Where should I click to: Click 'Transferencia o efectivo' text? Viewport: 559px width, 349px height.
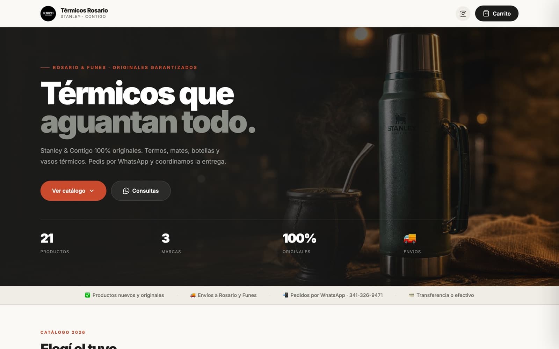click(x=445, y=295)
